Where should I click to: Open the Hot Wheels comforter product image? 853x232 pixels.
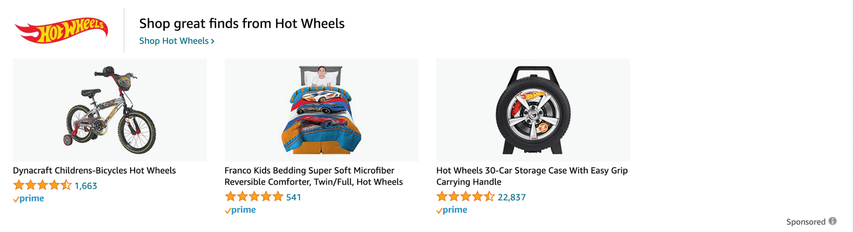[x=322, y=110]
